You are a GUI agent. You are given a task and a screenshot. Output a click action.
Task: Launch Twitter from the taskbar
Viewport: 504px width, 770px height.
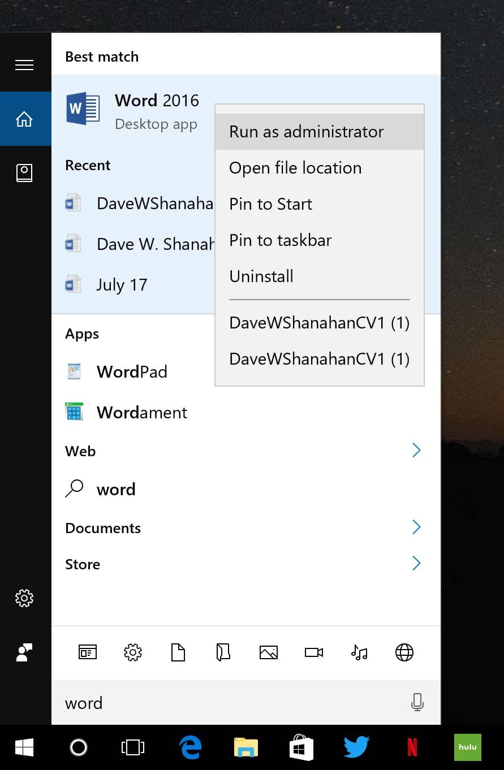356,747
